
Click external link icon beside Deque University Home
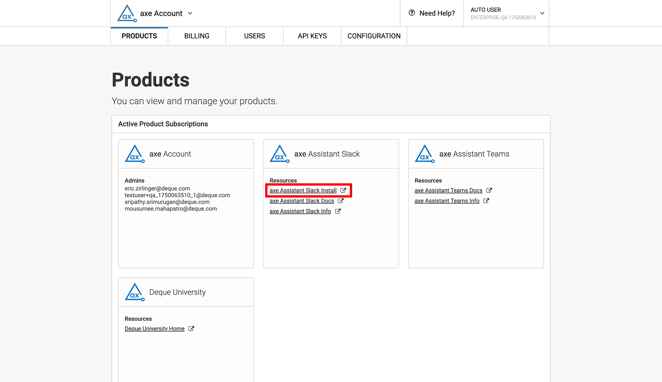(191, 328)
